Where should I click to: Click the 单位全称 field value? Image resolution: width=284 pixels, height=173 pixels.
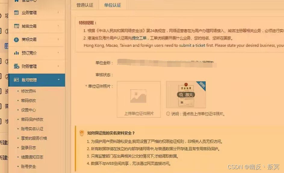tap(167, 63)
